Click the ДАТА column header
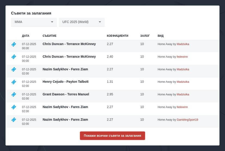The width and height of the screenshot is (225, 151). tap(26, 36)
